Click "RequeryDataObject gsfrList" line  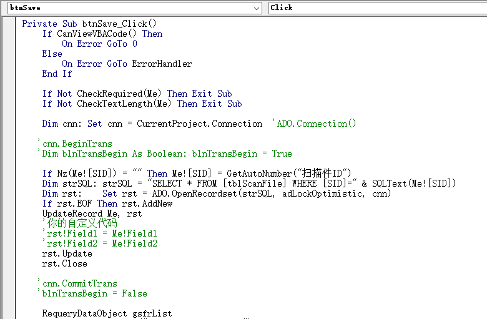point(107,313)
